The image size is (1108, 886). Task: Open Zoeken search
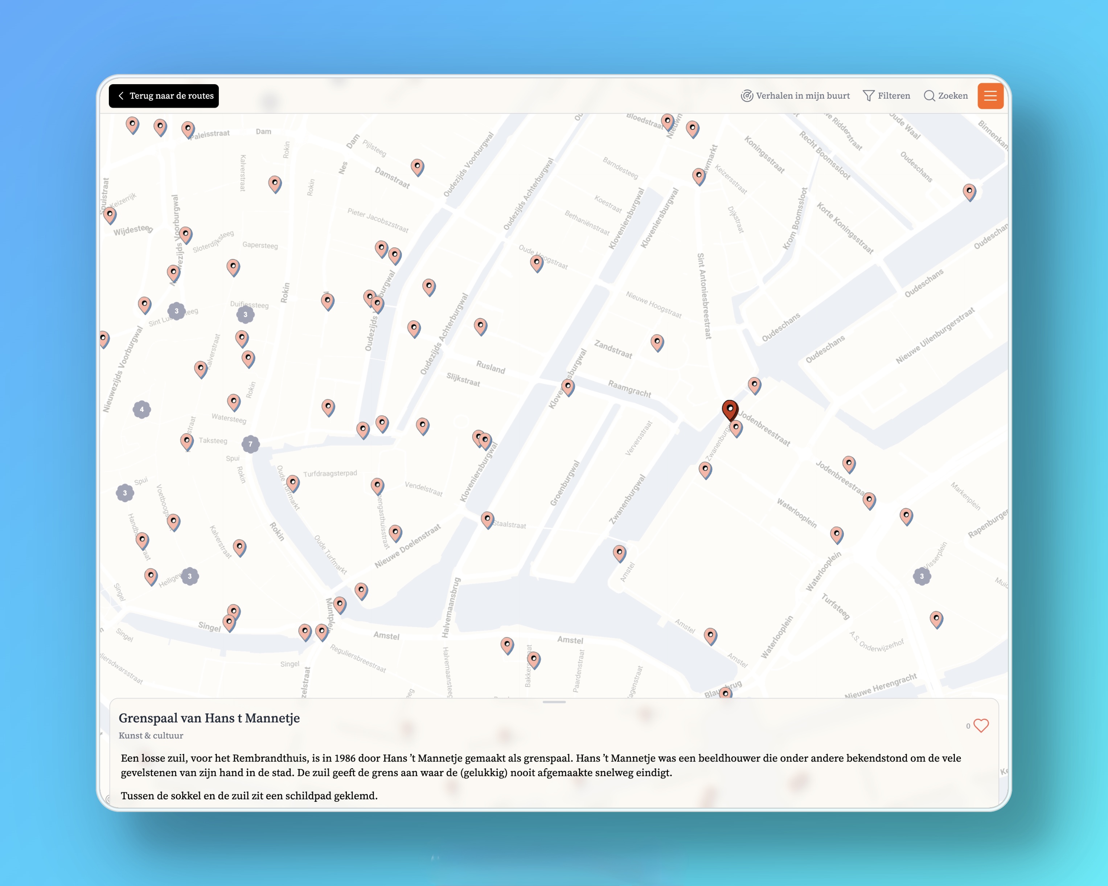[x=945, y=95]
